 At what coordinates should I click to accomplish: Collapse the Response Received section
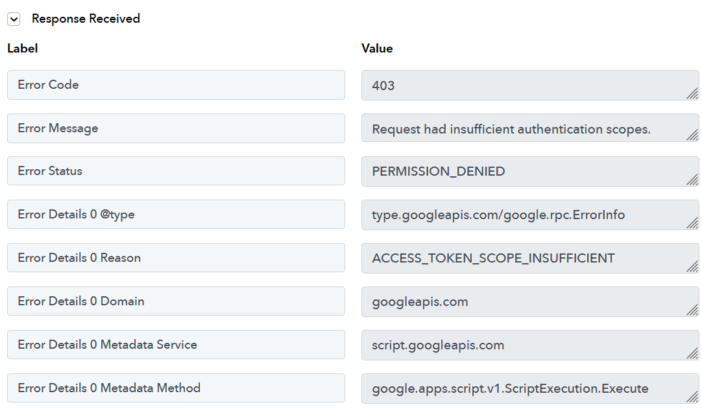coord(14,19)
